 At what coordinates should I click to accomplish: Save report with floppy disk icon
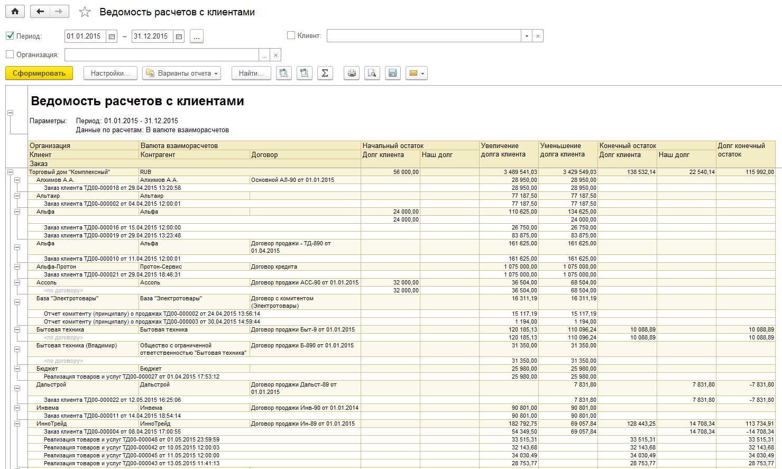pyautogui.click(x=393, y=73)
